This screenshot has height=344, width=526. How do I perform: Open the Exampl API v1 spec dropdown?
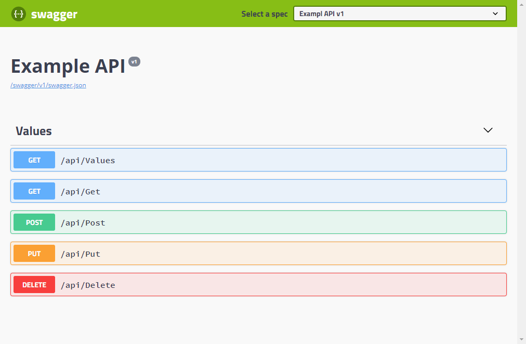coord(400,14)
